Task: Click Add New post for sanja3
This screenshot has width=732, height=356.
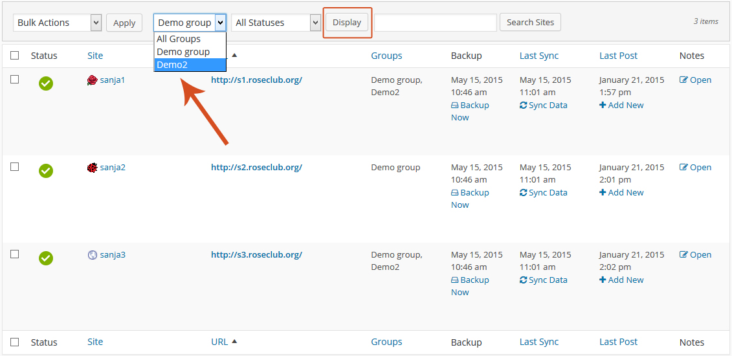Action: pos(621,280)
